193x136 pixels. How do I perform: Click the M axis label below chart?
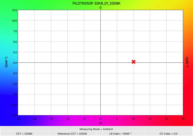(x=100, y=123)
